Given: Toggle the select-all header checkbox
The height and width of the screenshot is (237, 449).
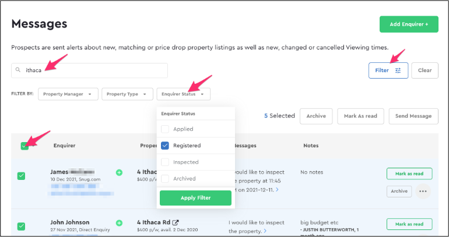Looking at the screenshot, I should click(24, 146).
